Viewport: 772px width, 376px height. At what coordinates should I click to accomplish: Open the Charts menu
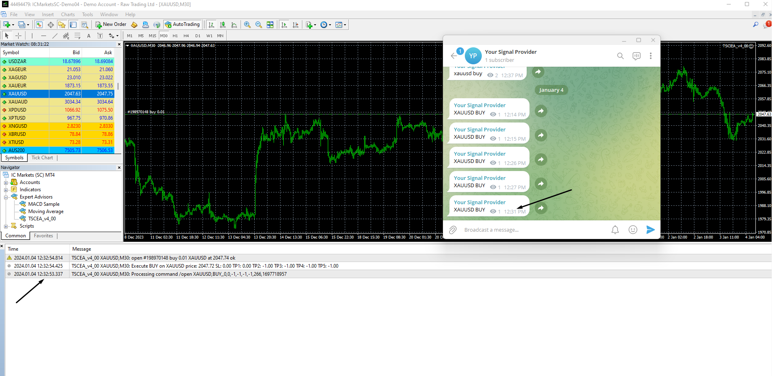coord(67,14)
